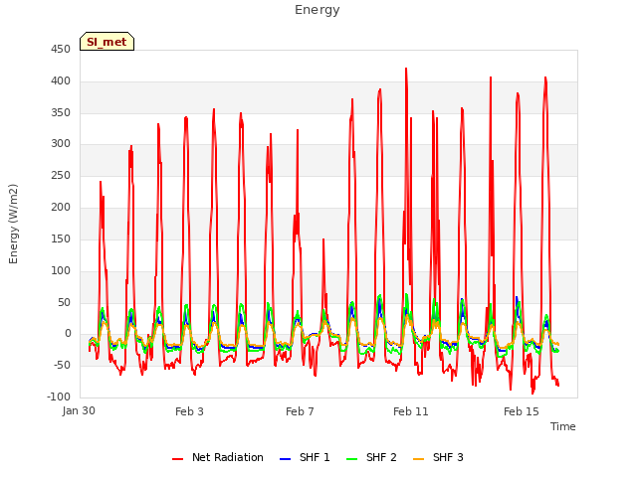
Task: Click the 200 y-axis tick label
Action: pyautogui.click(x=61, y=208)
